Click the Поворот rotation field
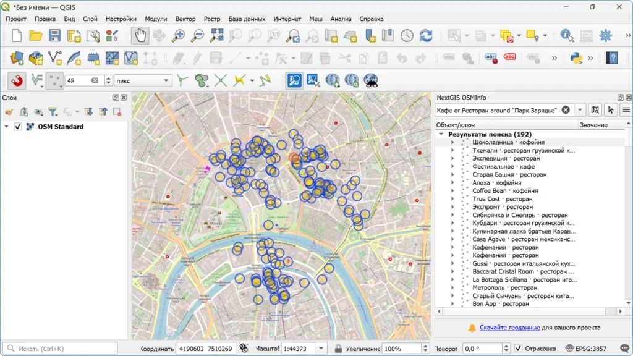Screen dimensions: 633x356 point(483,349)
